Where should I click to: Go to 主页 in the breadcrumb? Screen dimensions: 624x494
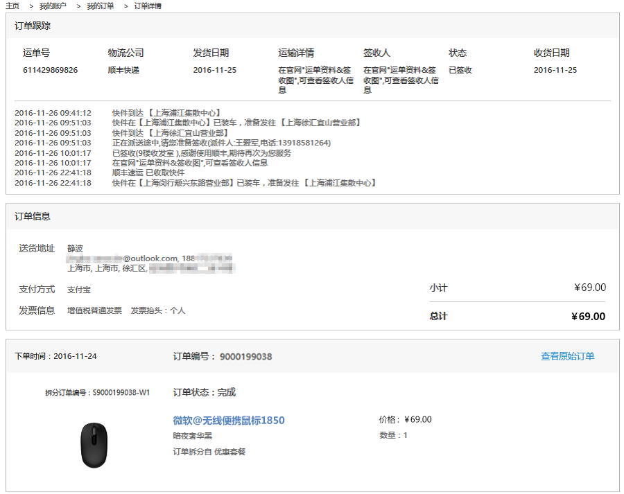(x=12, y=6)
